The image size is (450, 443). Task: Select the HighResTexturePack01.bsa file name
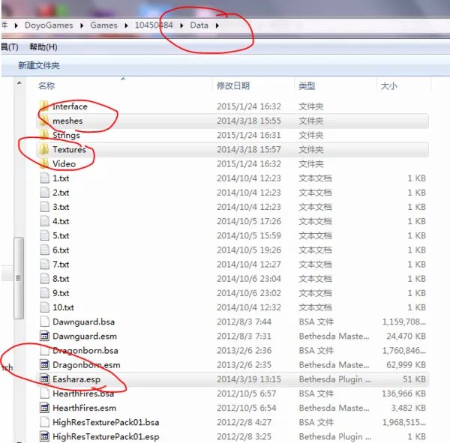coord(106,422)
